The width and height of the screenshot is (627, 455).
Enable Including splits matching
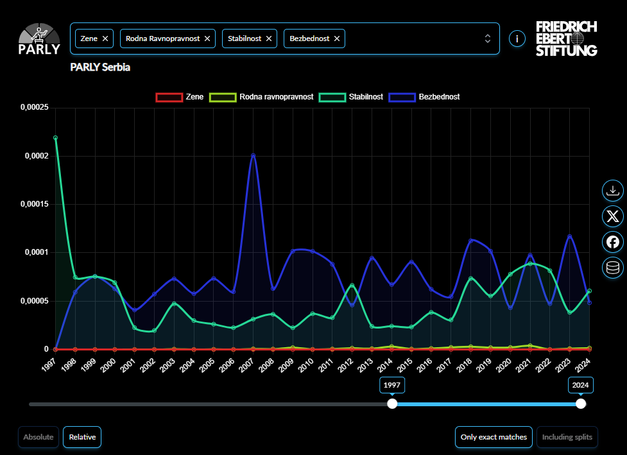point(567,437)
